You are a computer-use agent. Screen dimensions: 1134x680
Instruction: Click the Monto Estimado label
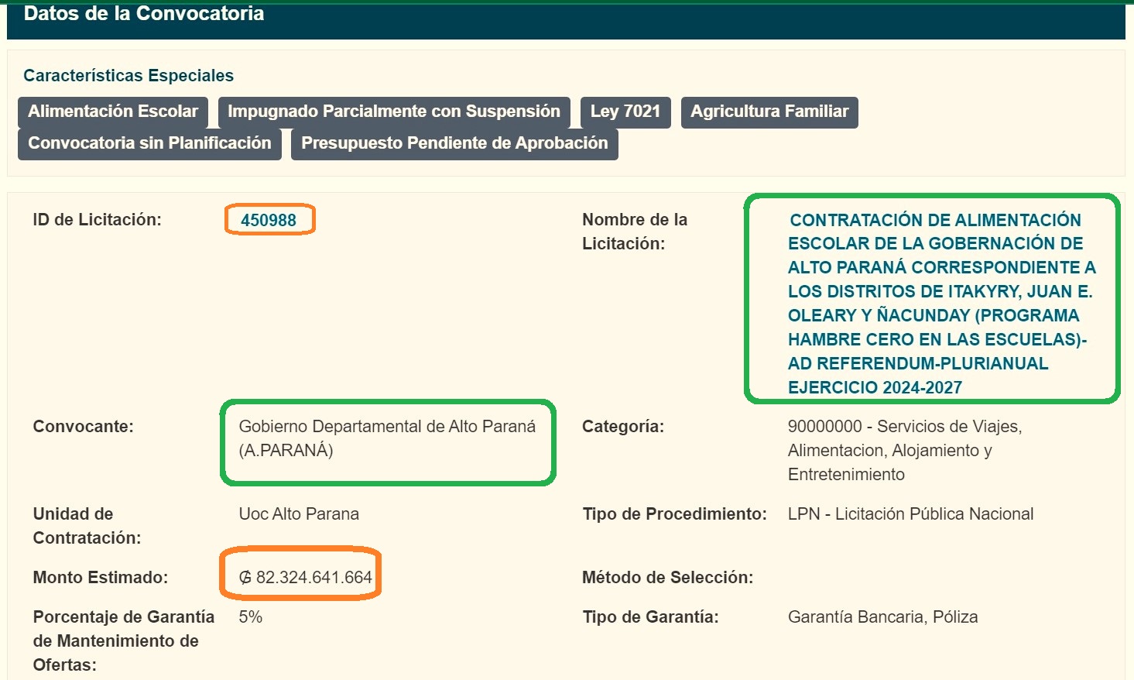pyautogui.click(x=100, y=578)
